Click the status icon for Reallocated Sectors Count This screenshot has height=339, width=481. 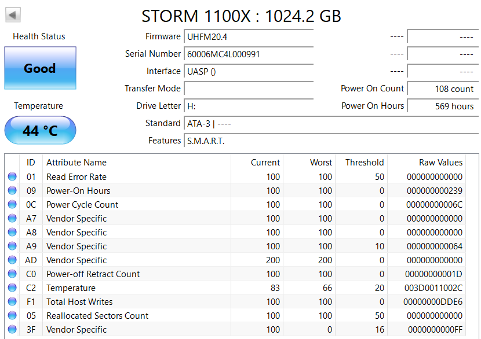(x=12, y=315)
